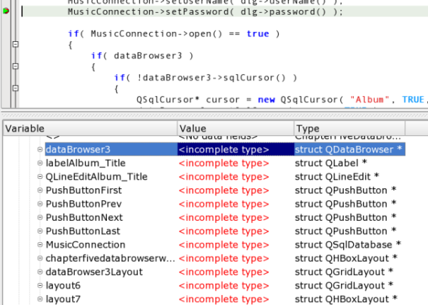Image resolution: width=428 pixels, height=305 pixels.
Task: Expand the QLineEditAlbum_Title tree node
Action: tap(40, 177)
